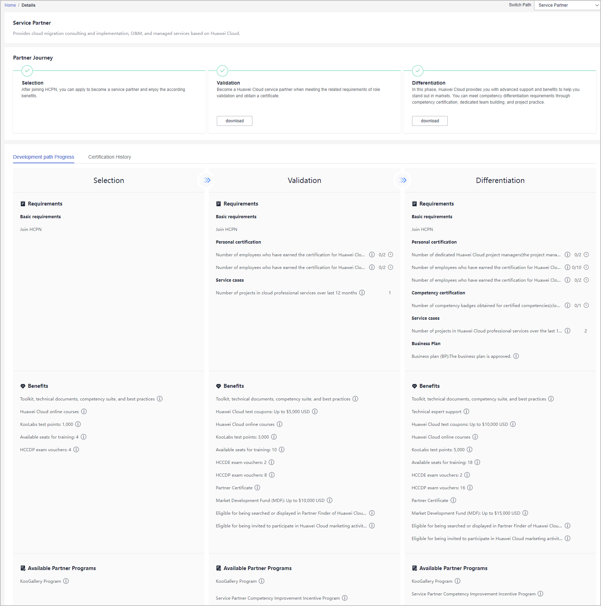Click 'Service cases' heading under Validation requirements
The height and width of the screenshot is (606, 601).
click(x=230, y=280)
